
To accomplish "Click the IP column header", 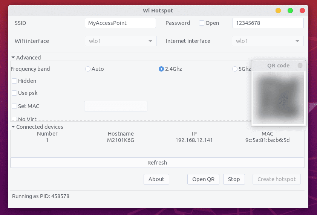I will [x=194, y=134].
